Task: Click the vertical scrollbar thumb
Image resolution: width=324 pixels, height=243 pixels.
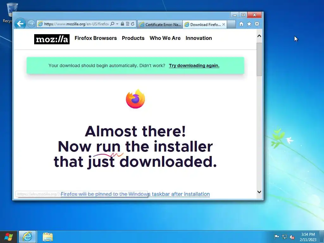Action: [x=259, y=59]
